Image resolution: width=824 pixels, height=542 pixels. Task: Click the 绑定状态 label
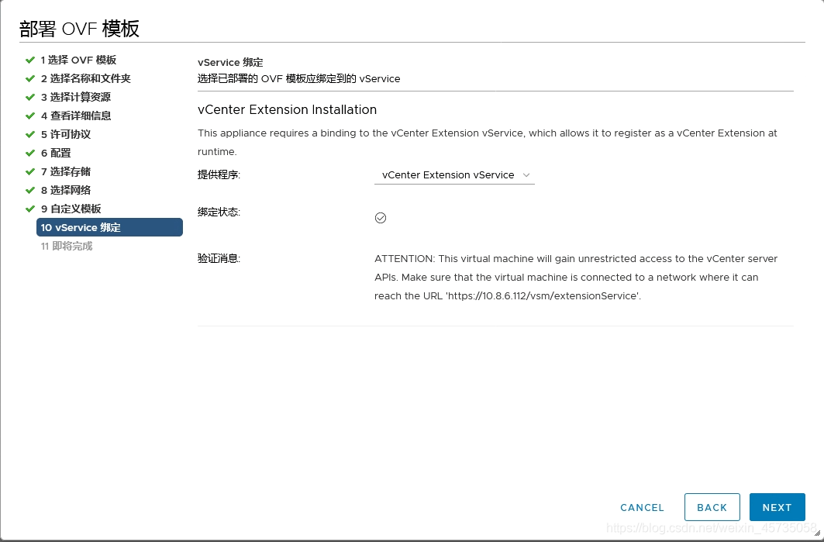(219, 212)
